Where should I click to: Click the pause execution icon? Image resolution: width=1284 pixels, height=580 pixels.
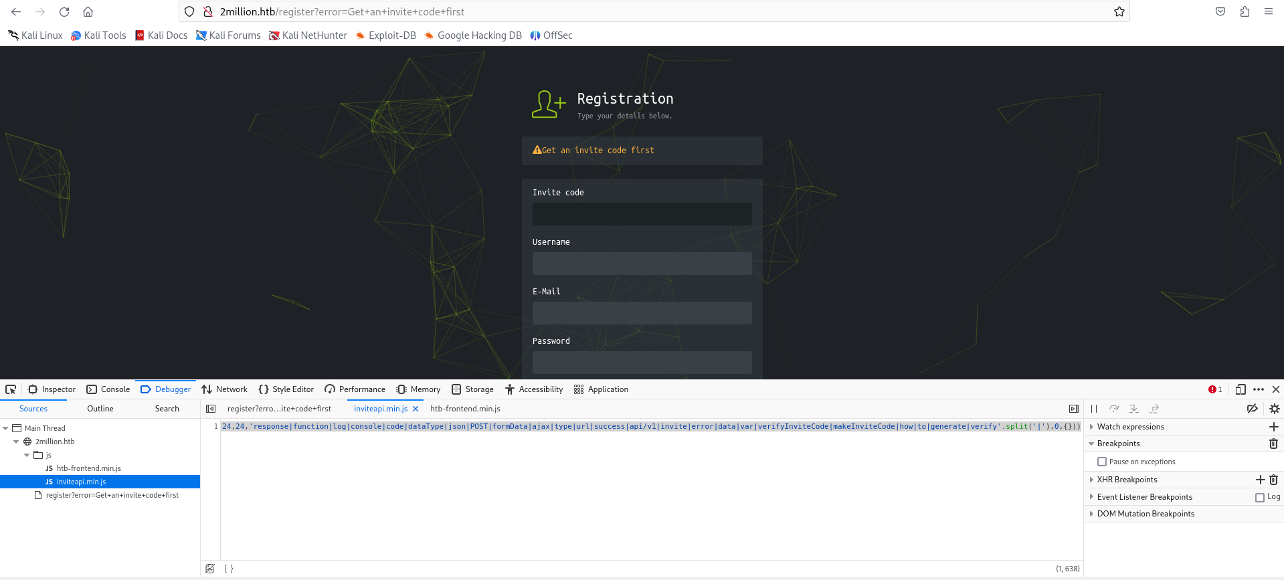coord(1094,409)
